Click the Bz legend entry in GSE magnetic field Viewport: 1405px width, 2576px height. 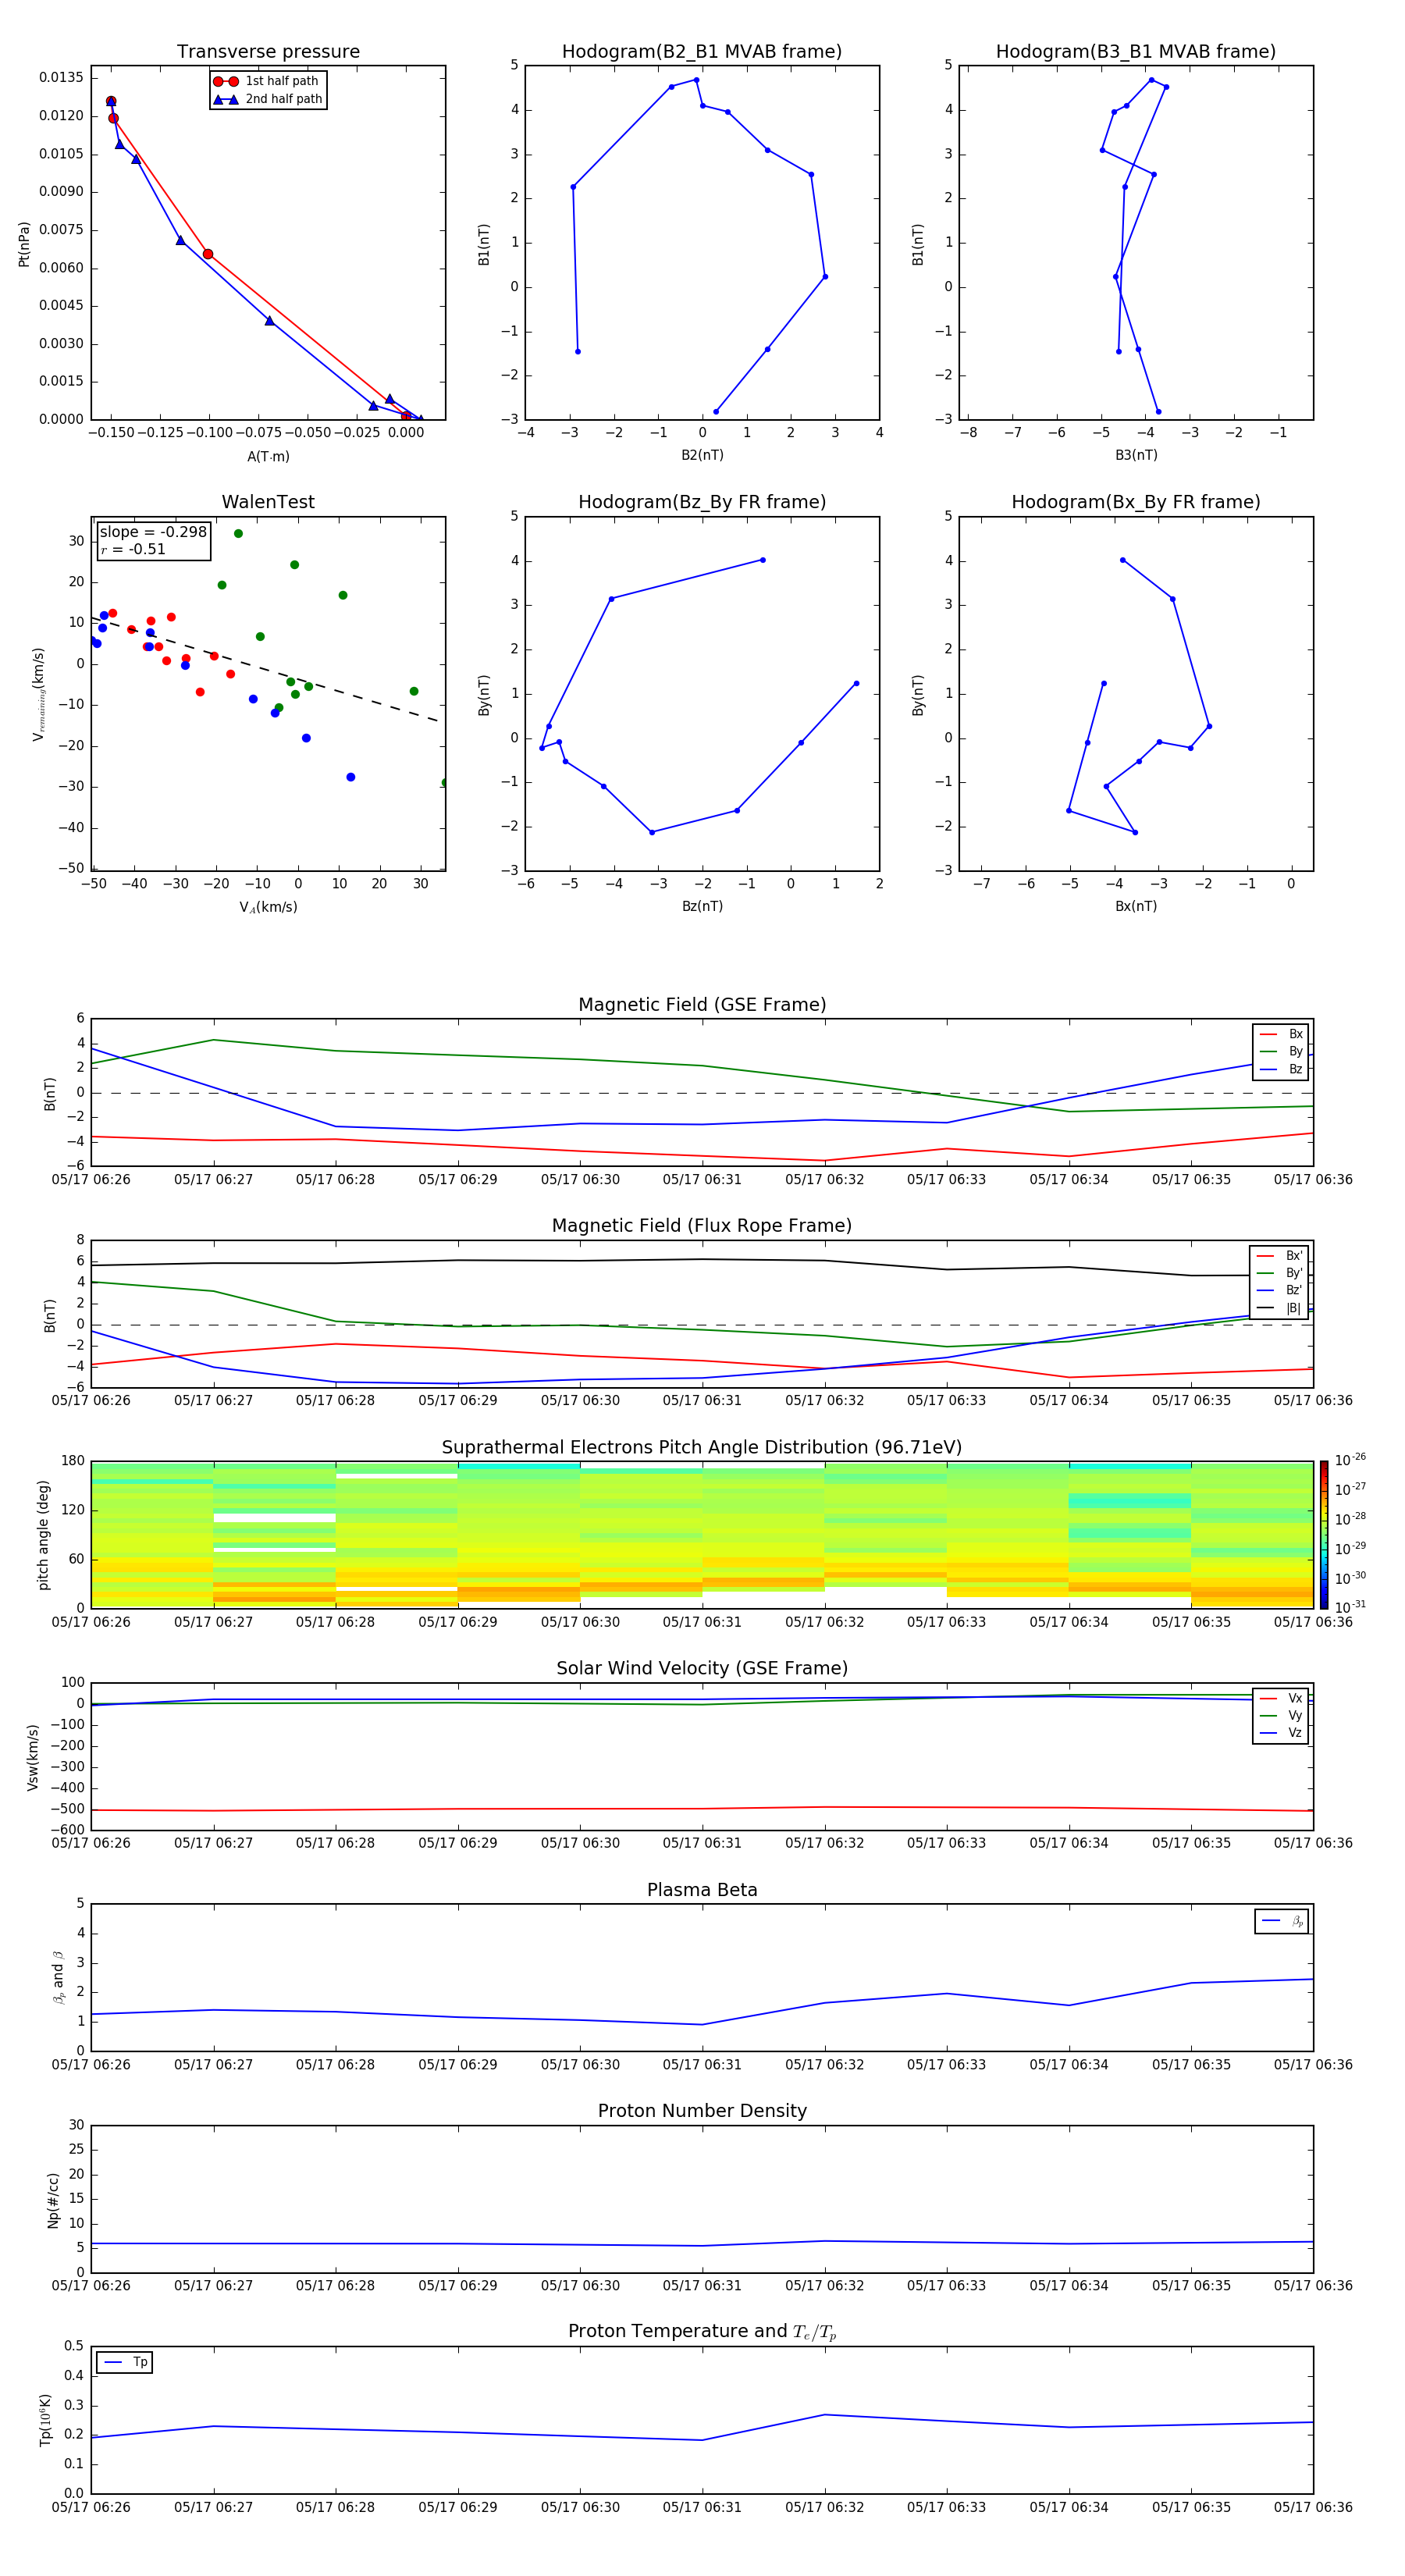click(x=1281, y=1069)
